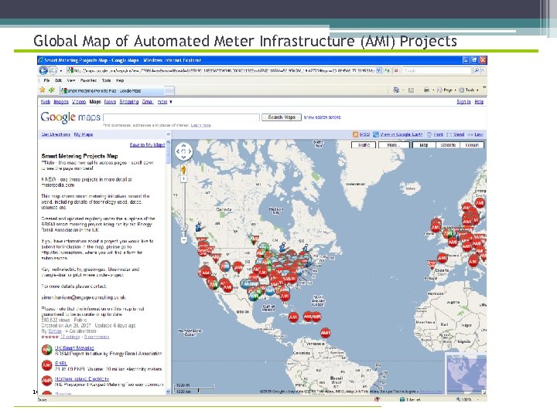Open the UK Smart Metering list entry
The width and height of the screenshot is (557, 417).
coord(74,347)
